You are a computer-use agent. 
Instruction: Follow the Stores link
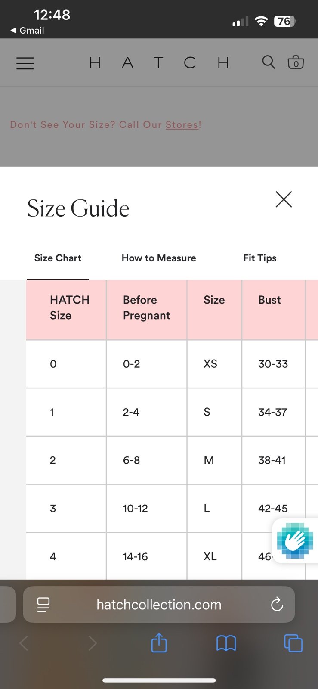click(x=182, y=125)
